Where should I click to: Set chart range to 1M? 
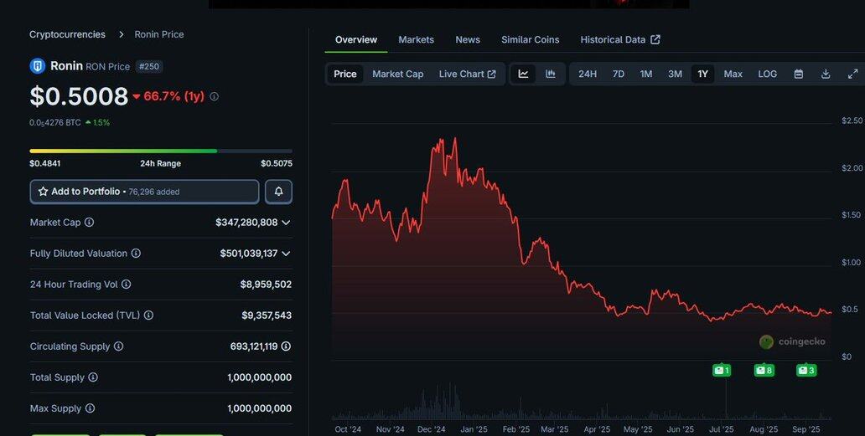tap(646, 74)
